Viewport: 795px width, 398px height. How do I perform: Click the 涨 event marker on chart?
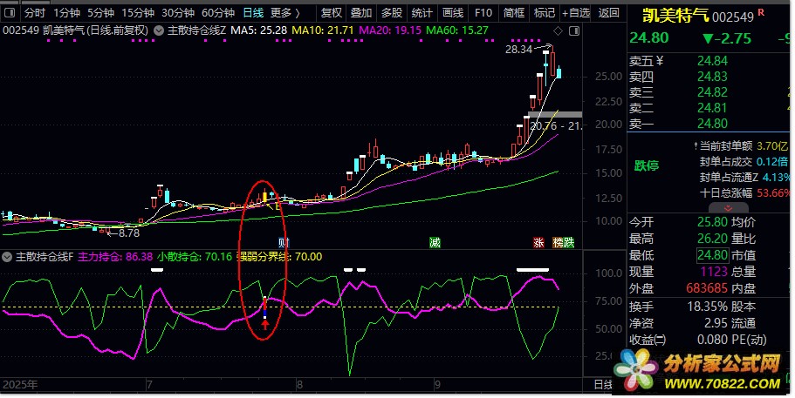tap(538, 242)
